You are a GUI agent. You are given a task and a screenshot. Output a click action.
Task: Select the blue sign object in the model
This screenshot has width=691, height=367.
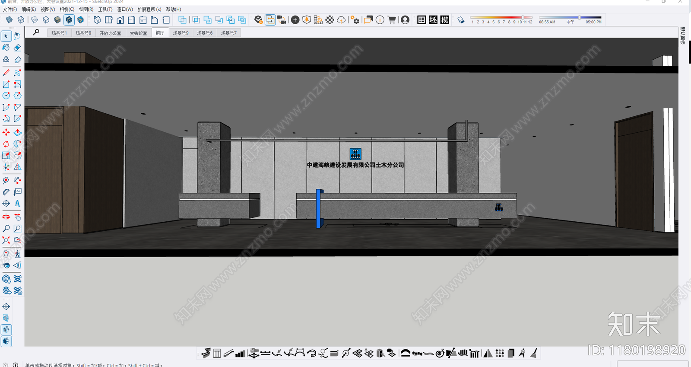[320, 208]
